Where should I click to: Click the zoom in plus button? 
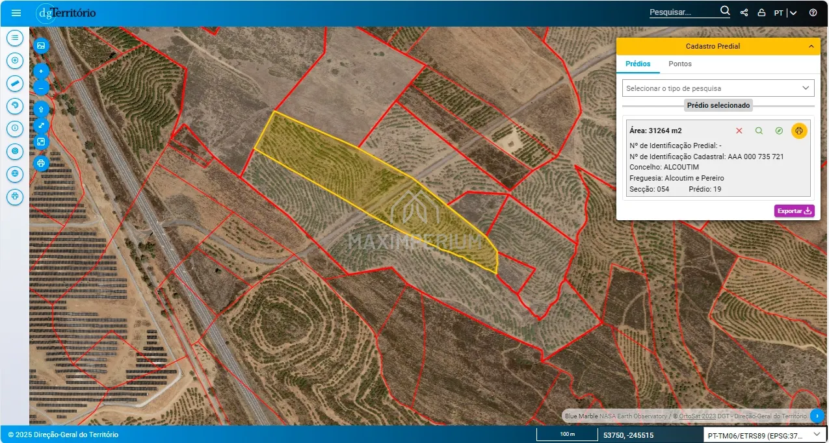tap(41, 71)
